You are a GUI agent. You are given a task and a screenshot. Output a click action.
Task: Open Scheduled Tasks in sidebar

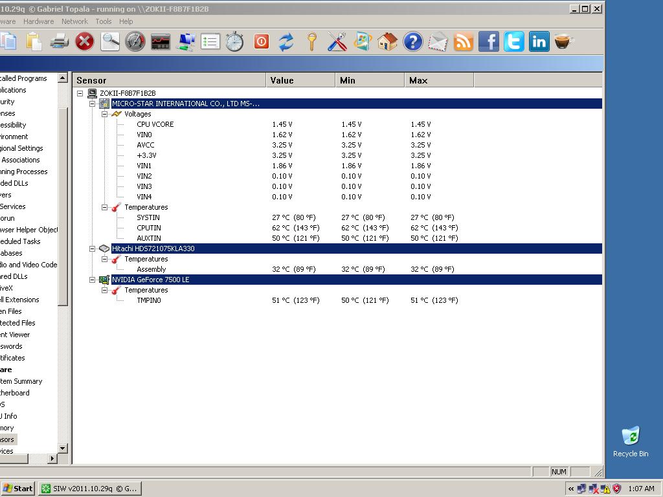20,241
